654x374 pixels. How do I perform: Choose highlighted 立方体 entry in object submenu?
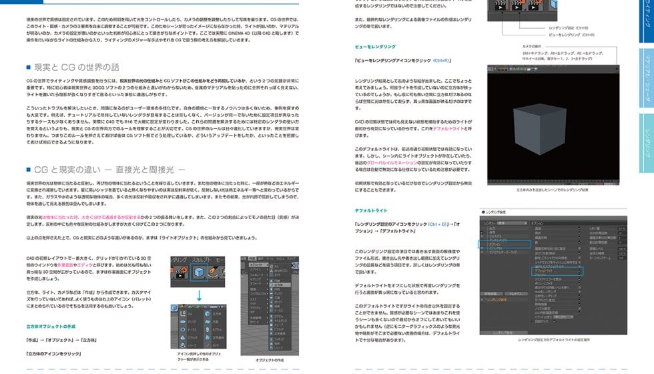tap(280, 285)
